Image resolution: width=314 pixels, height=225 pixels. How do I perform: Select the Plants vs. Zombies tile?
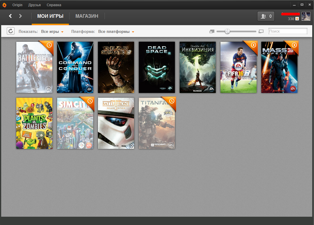pos(34,123)
